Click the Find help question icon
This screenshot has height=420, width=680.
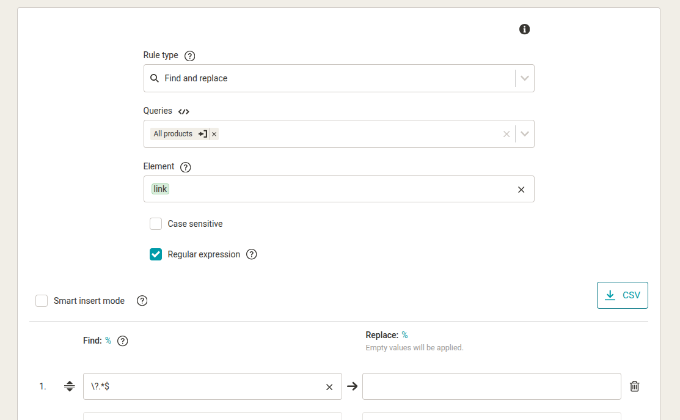122,341
